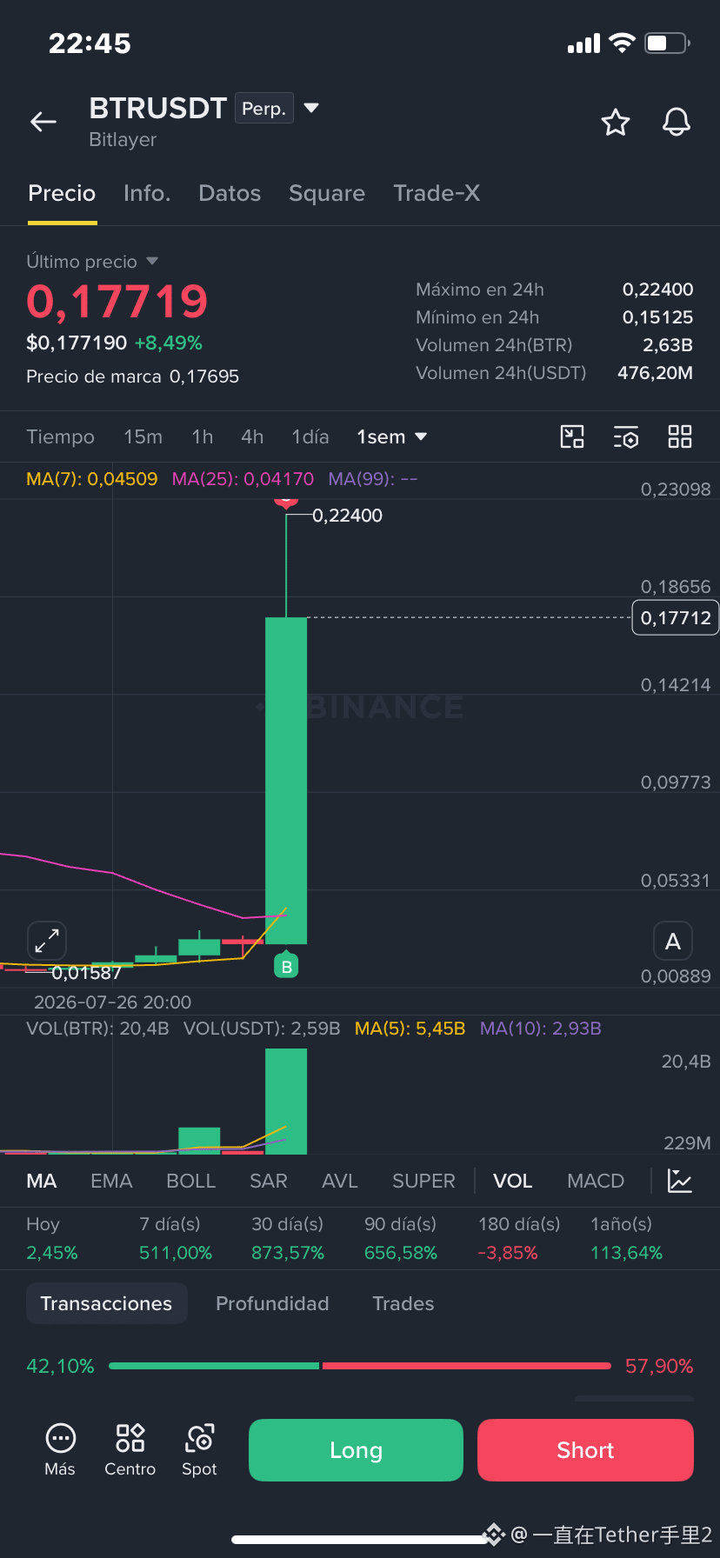This screenshot has height=1558, width=720.
Task: Toggle the SUPER indicator
Action: (423, 1181)
